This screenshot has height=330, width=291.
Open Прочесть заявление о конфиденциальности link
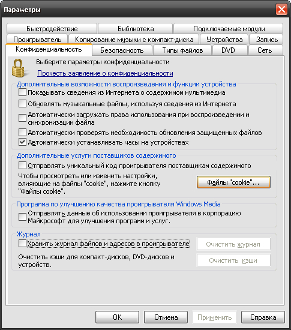click(105, 73)
